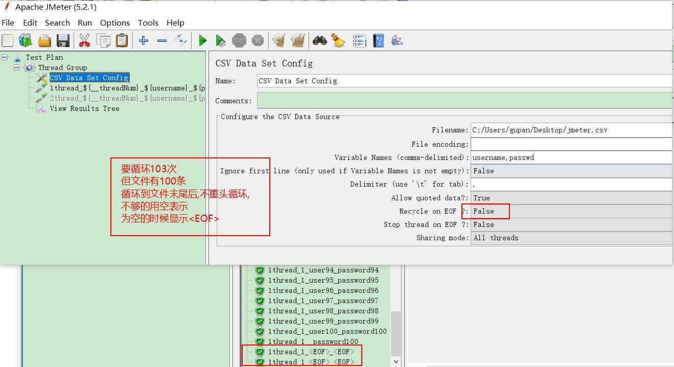Screen dimensions: 674x367
Task: Open the Allow quoted data dropdown
Action: 571,198
